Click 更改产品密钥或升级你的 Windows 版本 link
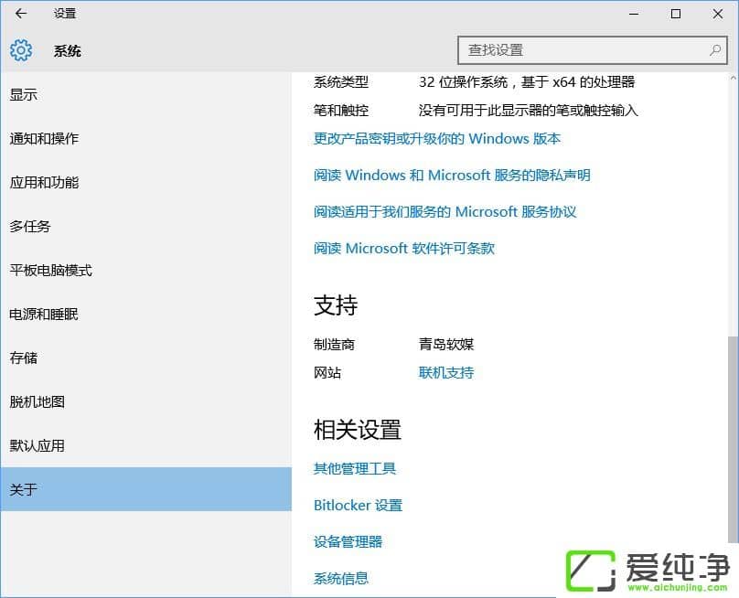This screenshot has width=739, height=598. click(x=437, y=139)
